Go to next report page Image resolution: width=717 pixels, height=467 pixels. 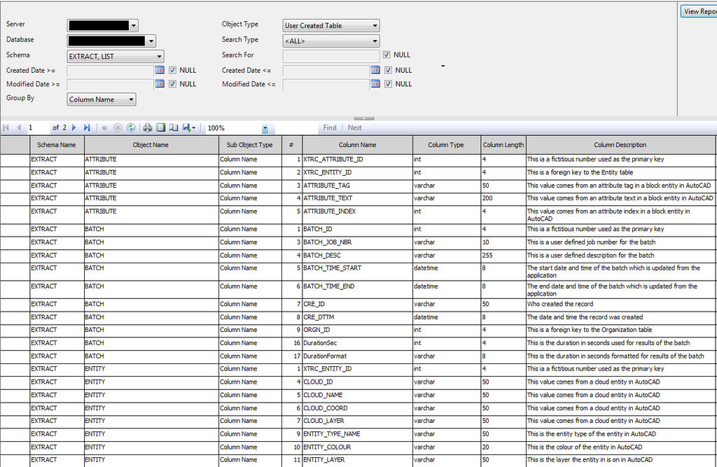74,127
